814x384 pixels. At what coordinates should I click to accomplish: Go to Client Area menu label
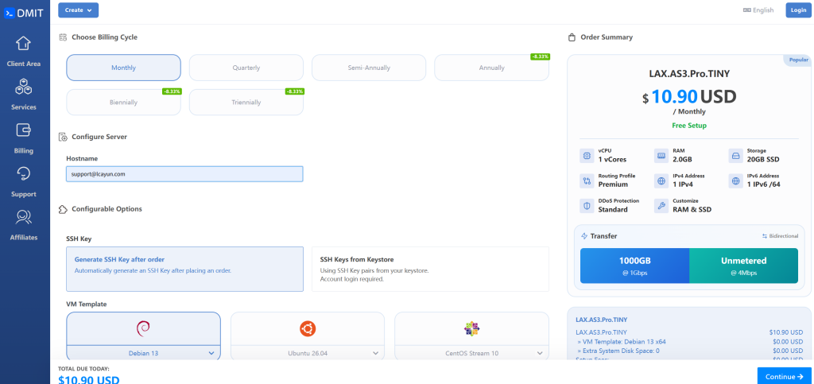click(x=23, y=64)
